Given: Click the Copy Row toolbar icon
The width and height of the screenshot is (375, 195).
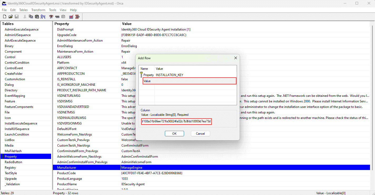Looking at the screenshot, I should [57, 17].
